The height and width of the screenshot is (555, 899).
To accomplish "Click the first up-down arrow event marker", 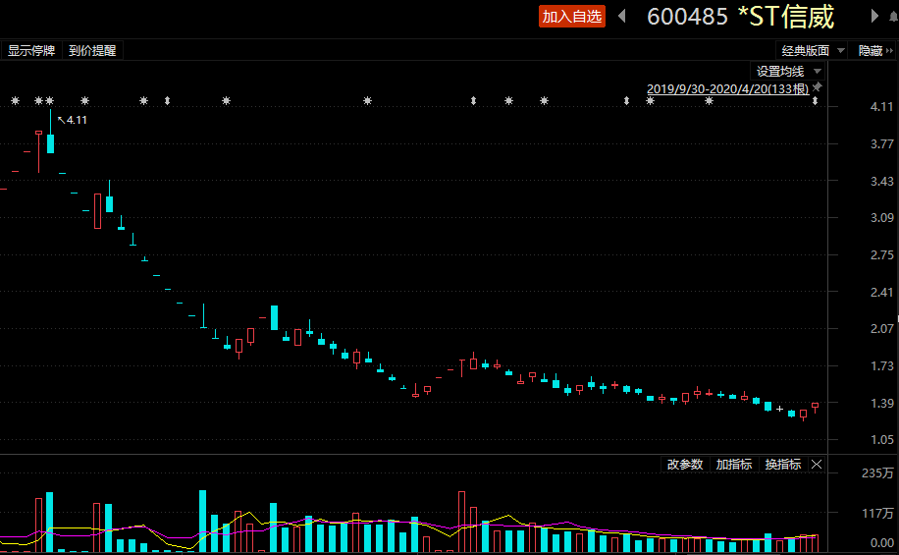I will [168, 101].
